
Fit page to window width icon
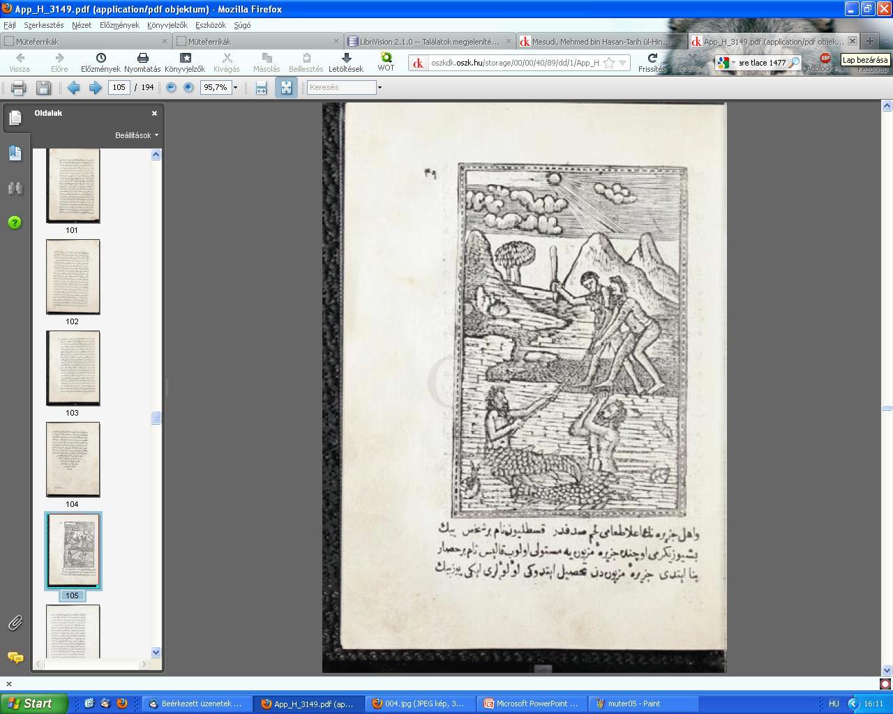(261, 88)
